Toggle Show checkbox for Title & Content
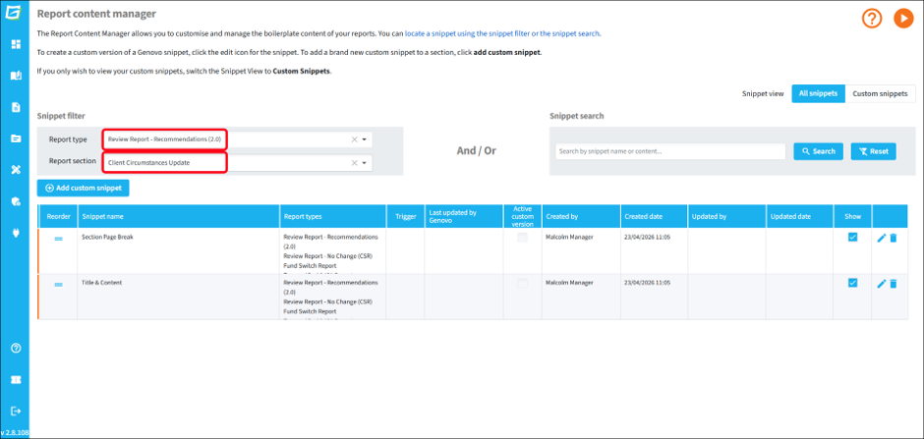 coord(852,283)
